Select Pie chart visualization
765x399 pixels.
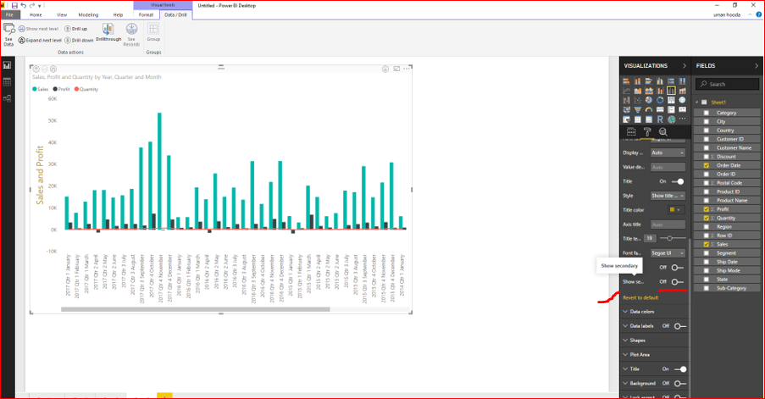[649, 100]
